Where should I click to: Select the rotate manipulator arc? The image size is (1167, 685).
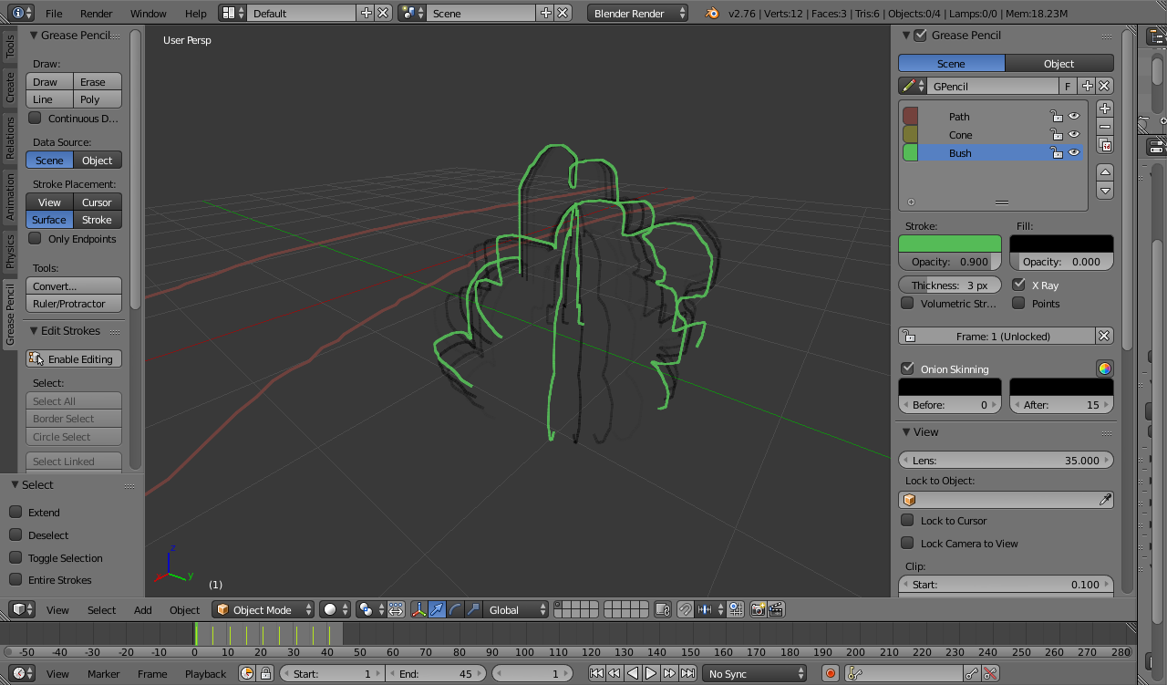[455, 609]
